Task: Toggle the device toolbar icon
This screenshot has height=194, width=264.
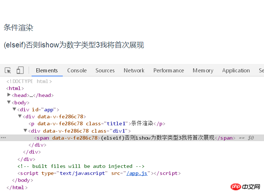Action: 20,70
